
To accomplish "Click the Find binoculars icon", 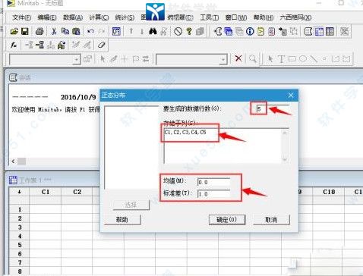I will (x=153, y=31).
